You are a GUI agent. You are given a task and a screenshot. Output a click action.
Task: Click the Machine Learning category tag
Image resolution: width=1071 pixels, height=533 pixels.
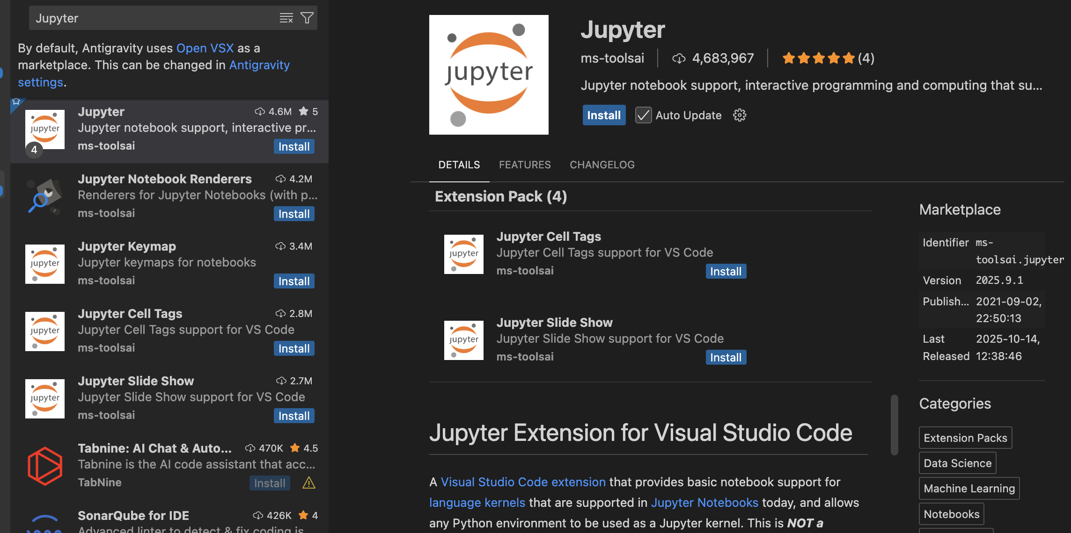point(969,489)
